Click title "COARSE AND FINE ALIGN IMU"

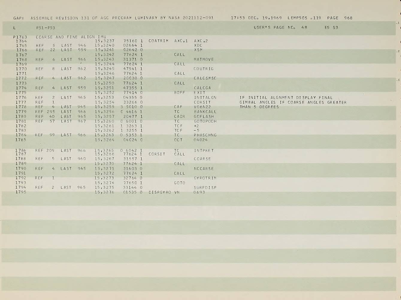tap(71, 37)
